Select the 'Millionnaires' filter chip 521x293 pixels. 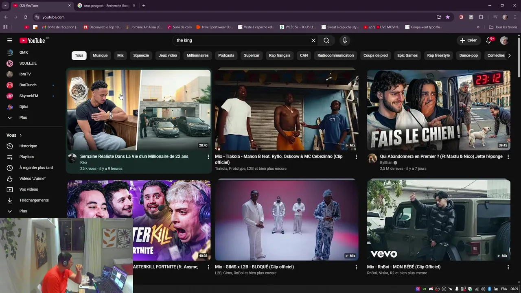pos(197,55)
